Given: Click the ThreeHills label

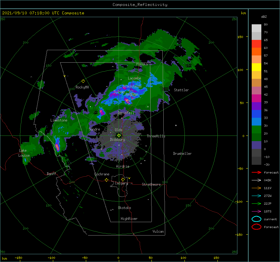Looking at the screenshot, I should point(156,136).
